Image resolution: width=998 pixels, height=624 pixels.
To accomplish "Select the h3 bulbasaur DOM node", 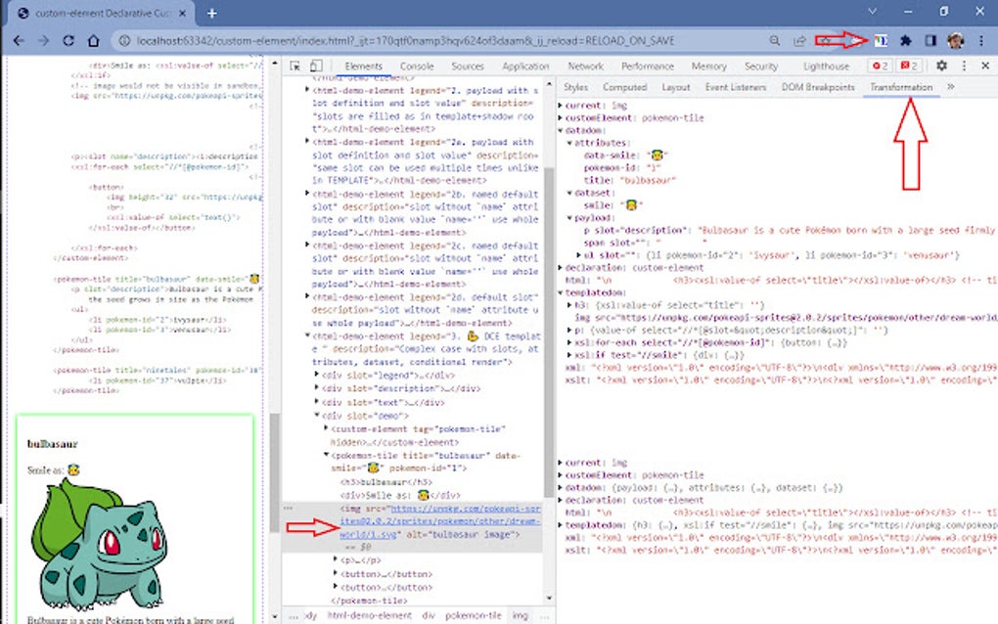I will [x=386, y=482].
